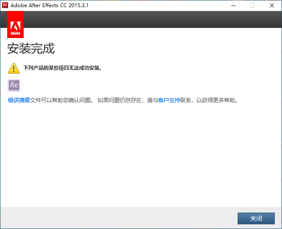This screenshot has width=282, height=229.
Task: Minimize the installer window
Action: pos(233,5)
